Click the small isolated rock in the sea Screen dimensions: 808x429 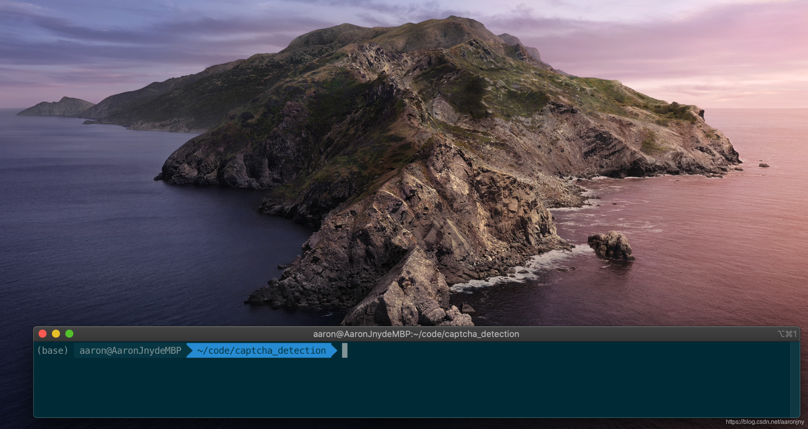611,245
